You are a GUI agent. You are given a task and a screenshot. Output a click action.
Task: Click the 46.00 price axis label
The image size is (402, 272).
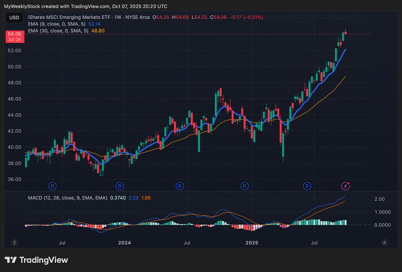click(x=14, y=99)
